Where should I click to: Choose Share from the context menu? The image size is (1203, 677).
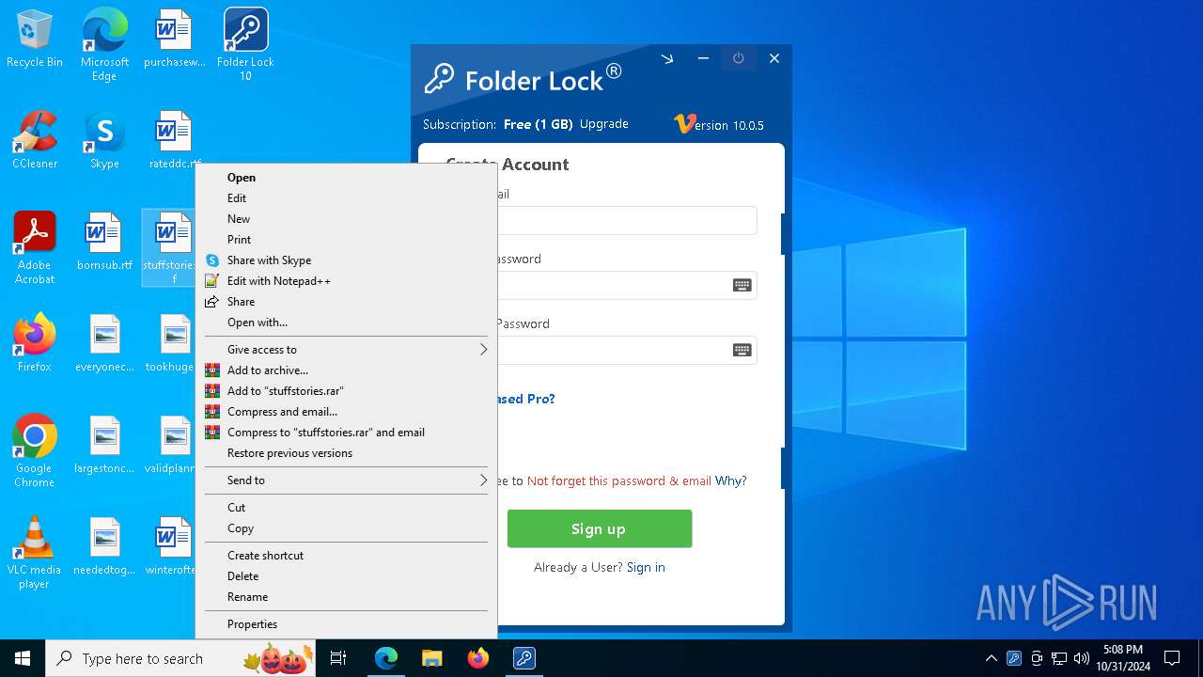[346, 302]
